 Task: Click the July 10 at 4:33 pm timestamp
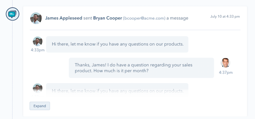[x=225, y=16]
